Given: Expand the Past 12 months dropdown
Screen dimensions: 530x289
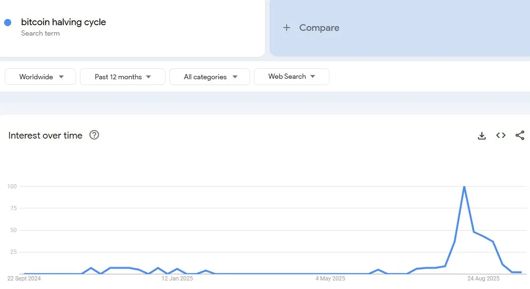Looking at the screenshot, I should 122,77.
